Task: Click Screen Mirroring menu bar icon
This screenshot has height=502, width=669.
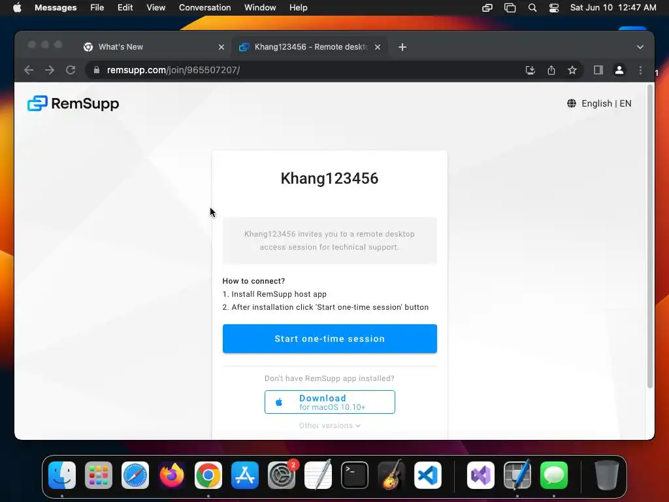Action: point(510,8)
